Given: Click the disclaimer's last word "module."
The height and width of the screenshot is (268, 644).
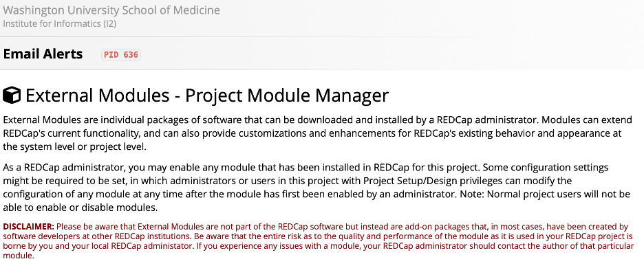Looking at the screenshot, I should (x=18, y=256).
